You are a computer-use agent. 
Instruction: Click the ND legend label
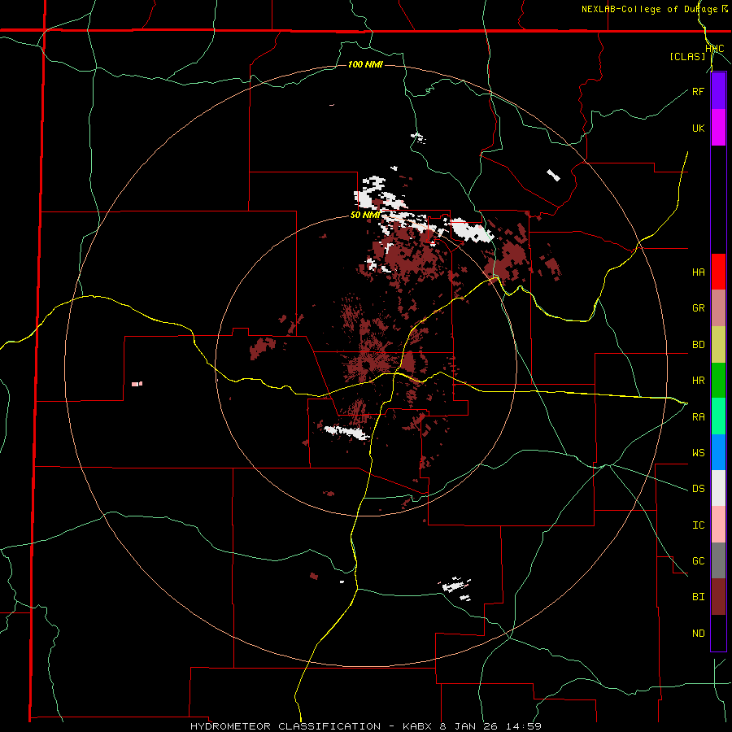(x=698, y=634)
